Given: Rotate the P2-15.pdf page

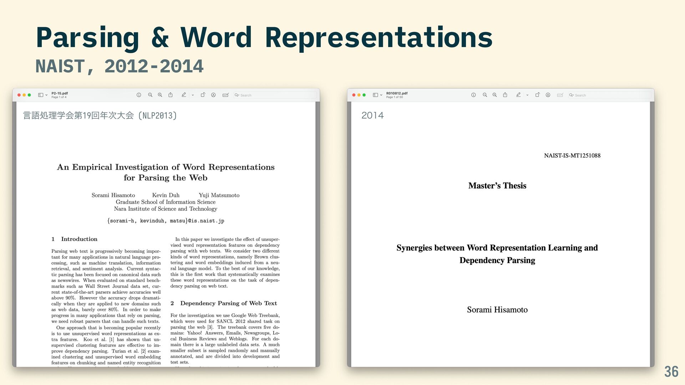Looking at the screenshot, I should pos(203,95).
